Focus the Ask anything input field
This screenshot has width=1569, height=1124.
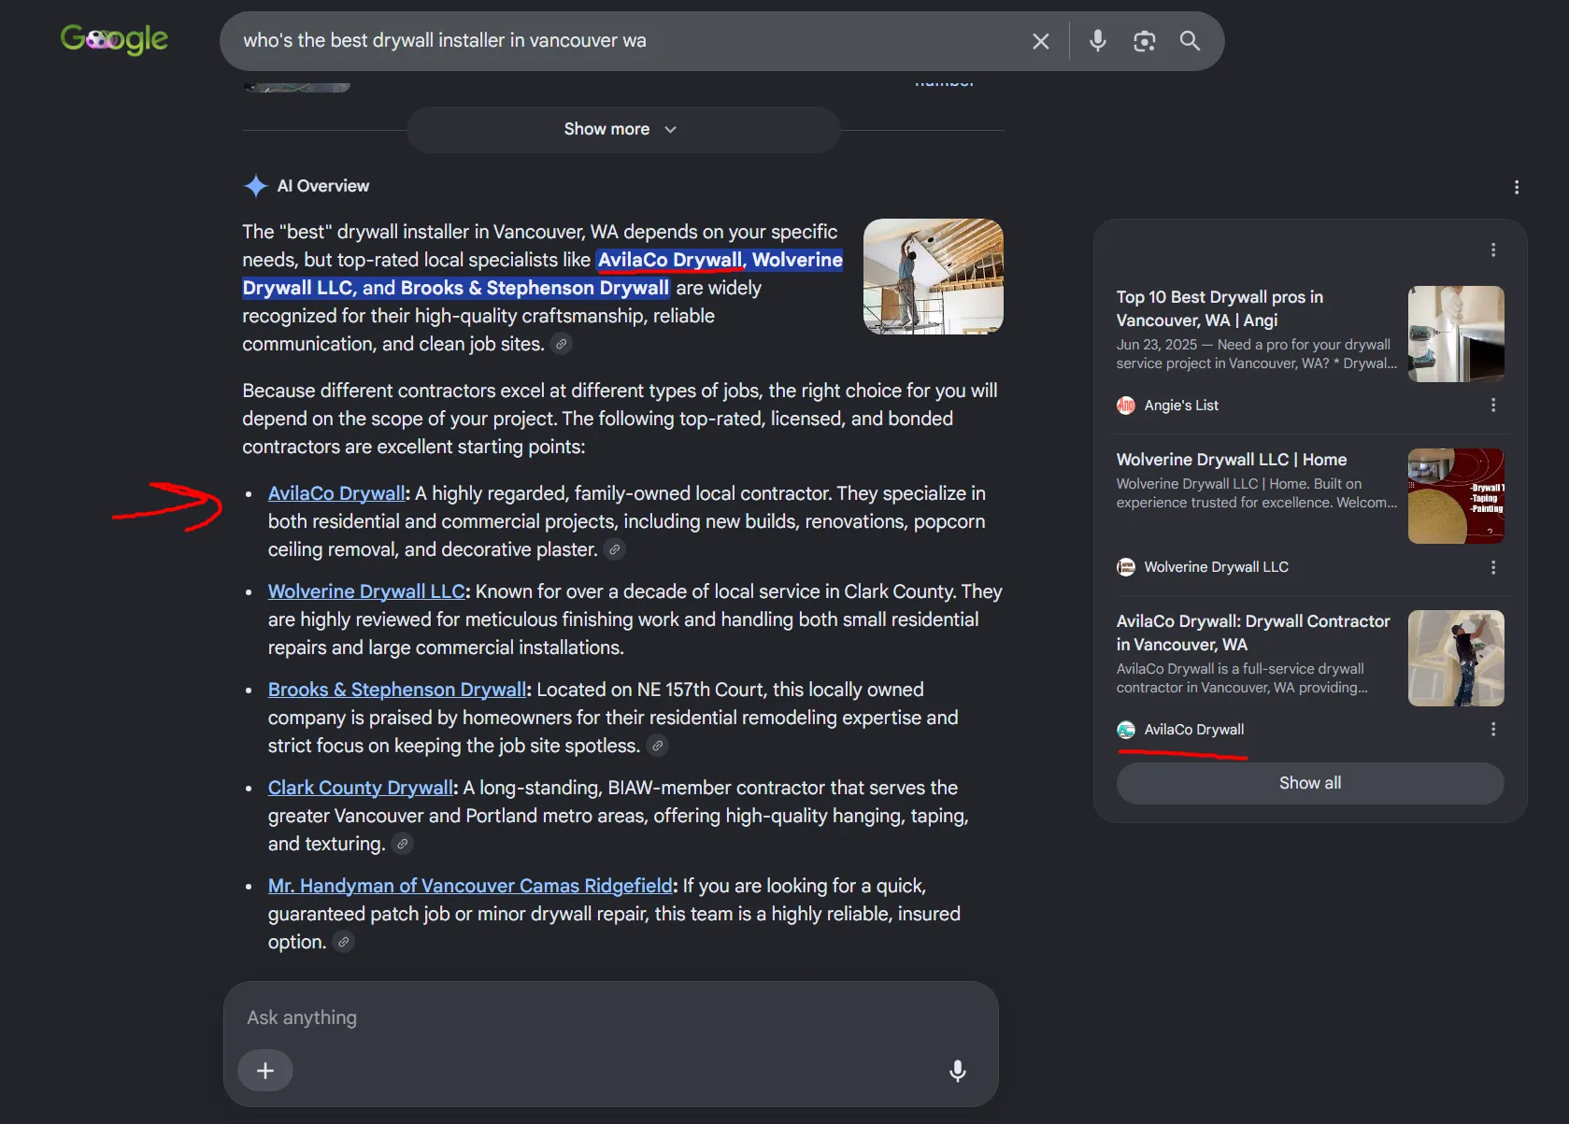pos(611,1017)
